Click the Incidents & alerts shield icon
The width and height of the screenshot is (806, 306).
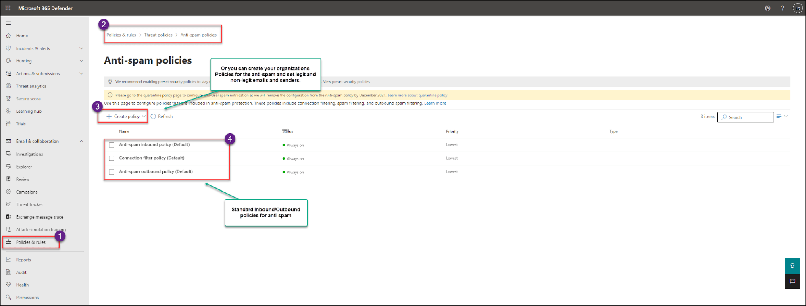8,48
